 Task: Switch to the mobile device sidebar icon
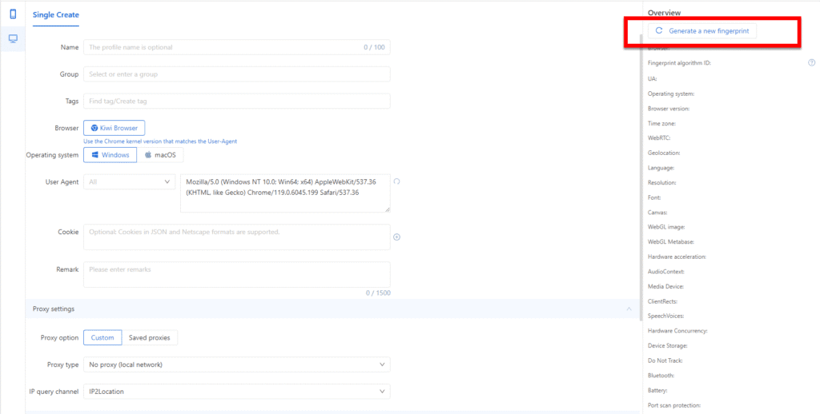point(13,14)
